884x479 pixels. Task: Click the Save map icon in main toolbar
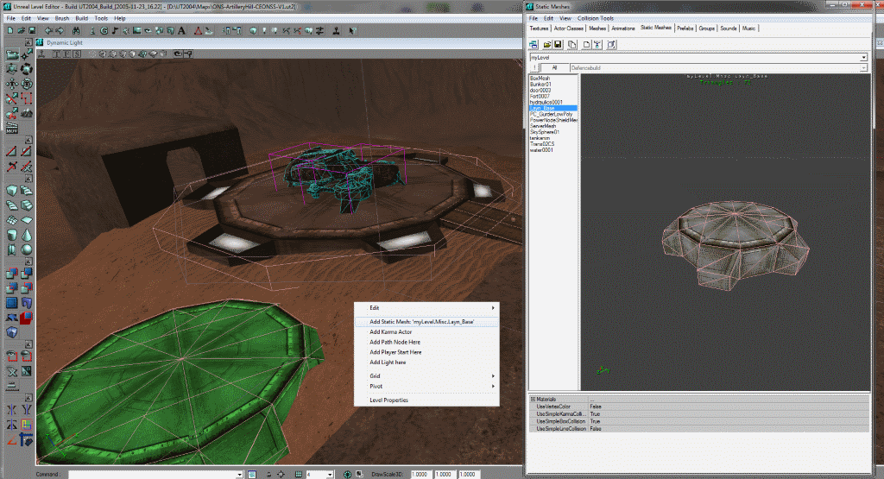[31, 30]
